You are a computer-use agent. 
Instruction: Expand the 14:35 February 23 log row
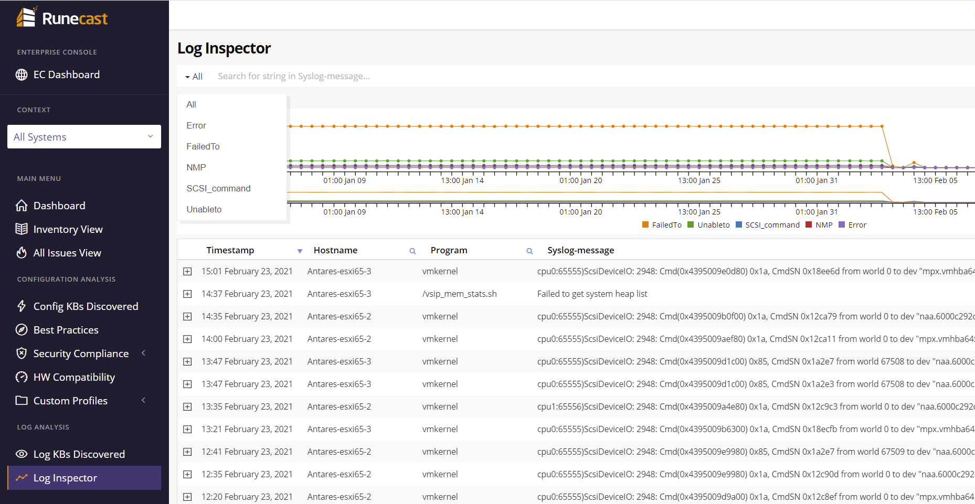click(x=187, y=316)
